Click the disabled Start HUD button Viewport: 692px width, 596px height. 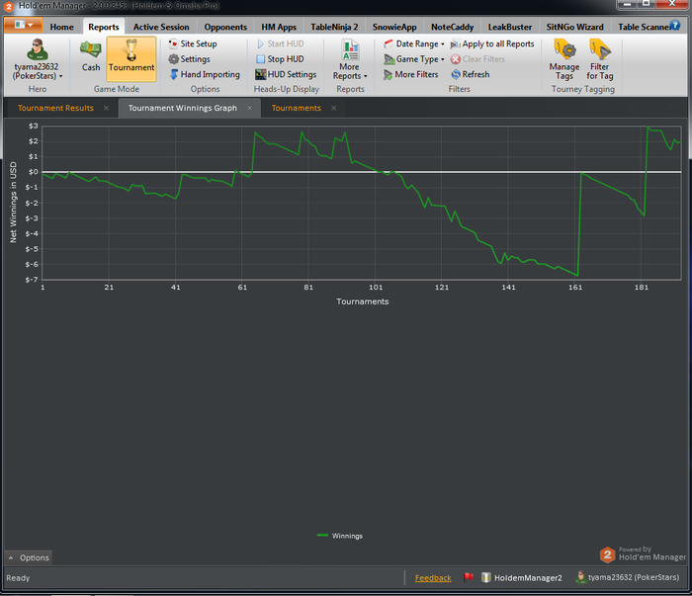pyautogui.click(x=281, y=43)
